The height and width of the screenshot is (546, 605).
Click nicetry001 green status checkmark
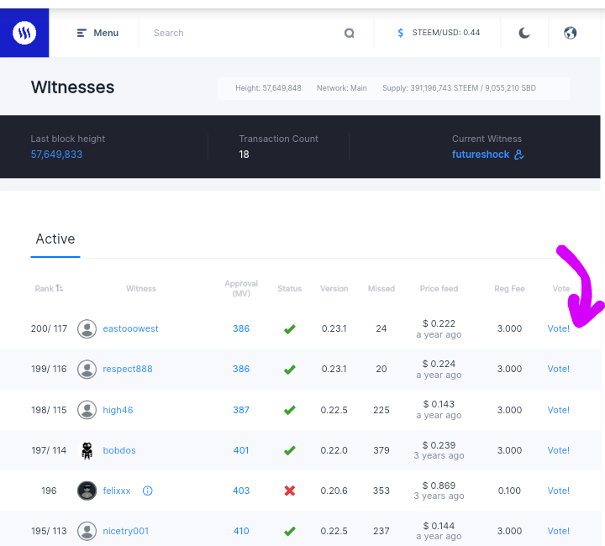coord(289,532)
